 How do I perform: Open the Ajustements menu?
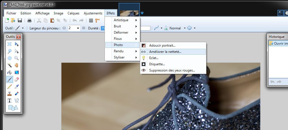pyautogui.click(x=93, y=13)
